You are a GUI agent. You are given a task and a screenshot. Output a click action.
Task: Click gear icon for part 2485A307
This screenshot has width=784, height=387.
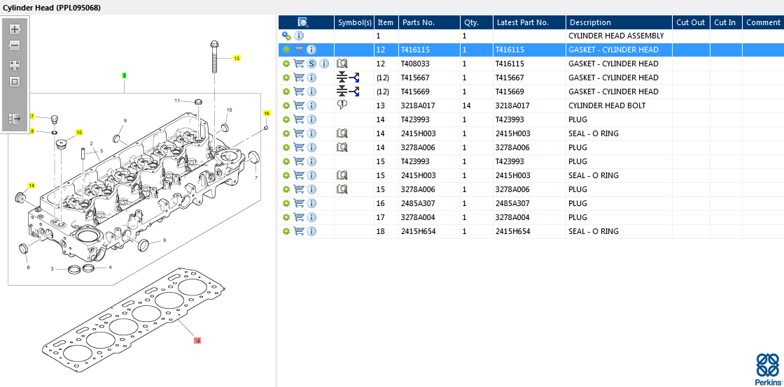pos(286,203)
